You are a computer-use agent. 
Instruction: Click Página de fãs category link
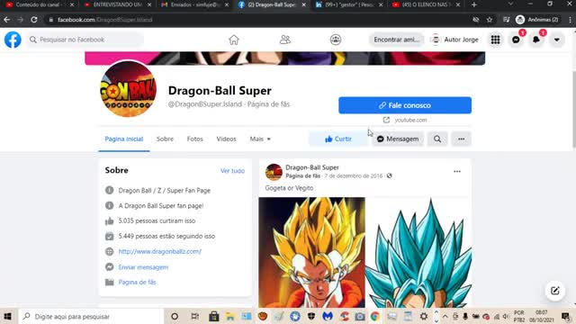coord(137,282)
